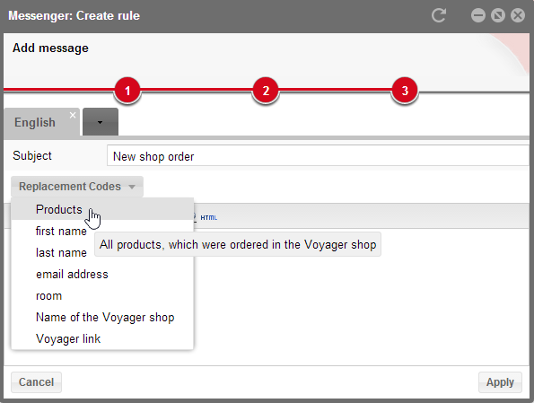Click the minimize window icon
This screenshot has width=534, height=403.
pyautogui.click(x=478, y=15)
